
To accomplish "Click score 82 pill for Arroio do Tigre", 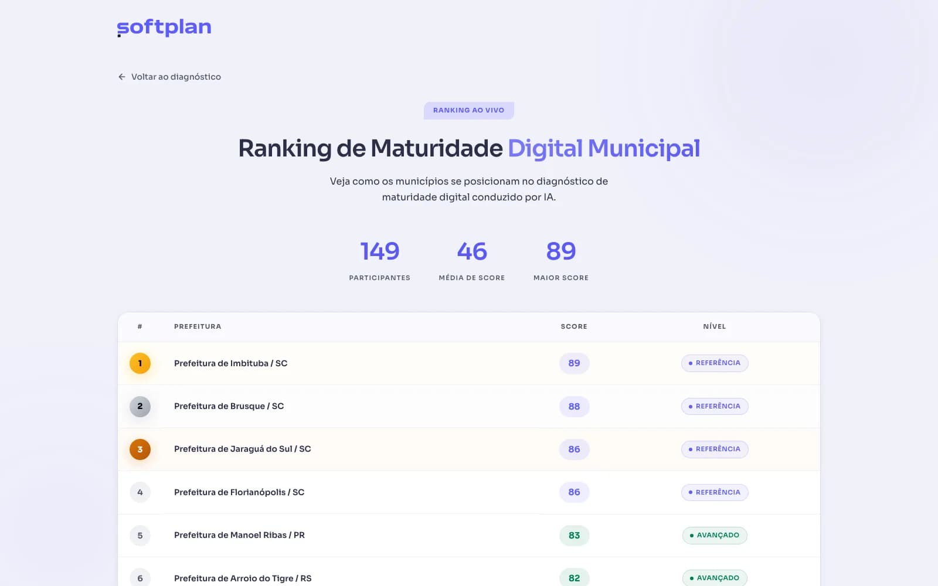I will [x=574, y=578].
